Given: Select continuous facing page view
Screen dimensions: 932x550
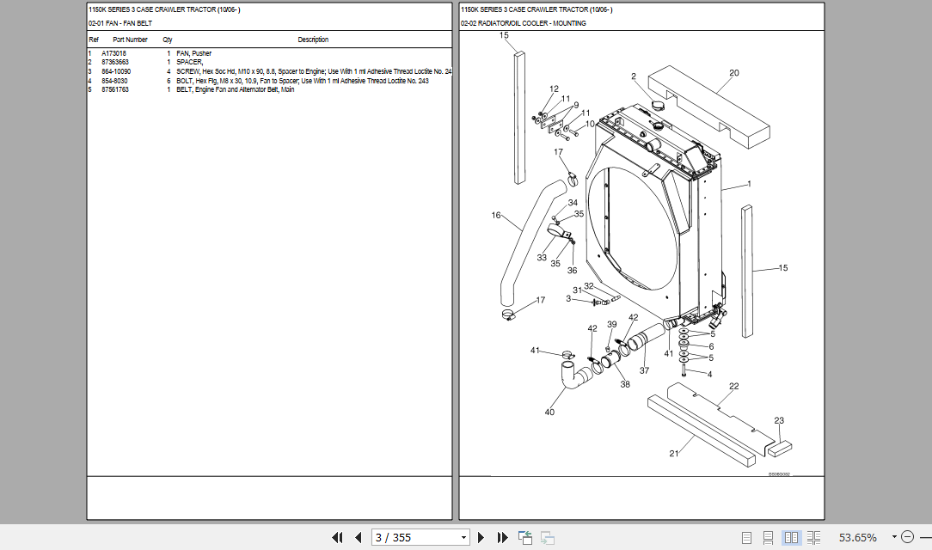Looking at the screenshot, I should pos(813,537).
